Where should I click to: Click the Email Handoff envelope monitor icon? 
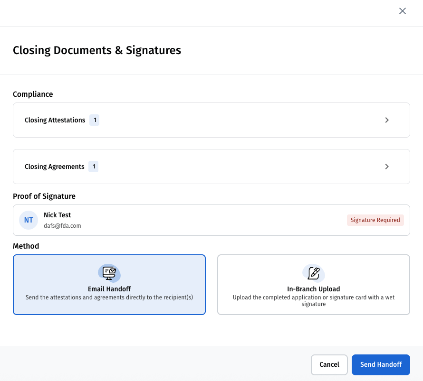(x=109, y=273)
